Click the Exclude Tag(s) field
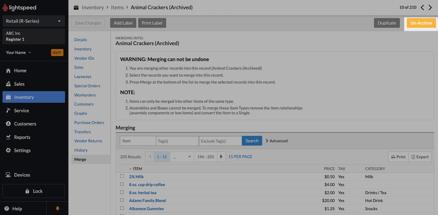 [x=220, y=141]
